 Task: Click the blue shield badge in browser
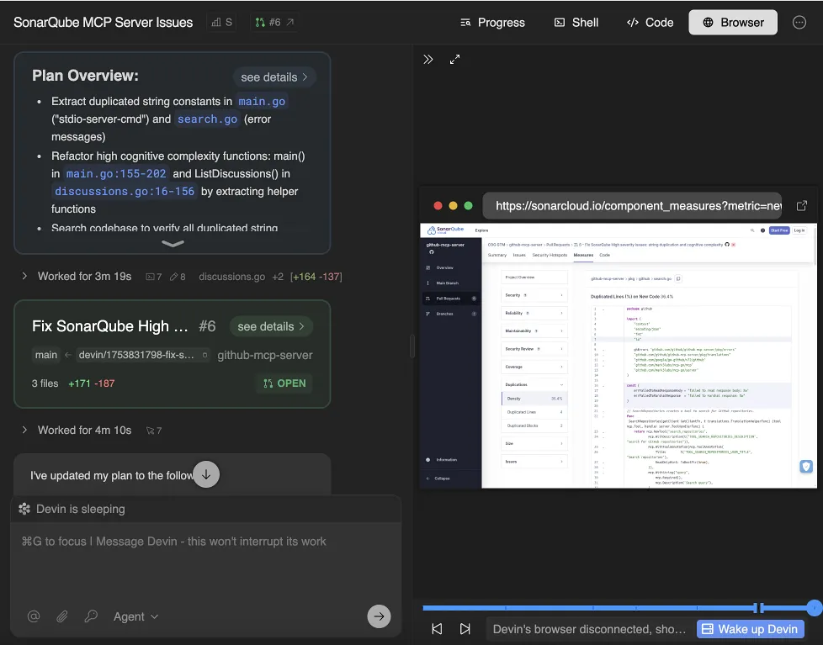806,466
